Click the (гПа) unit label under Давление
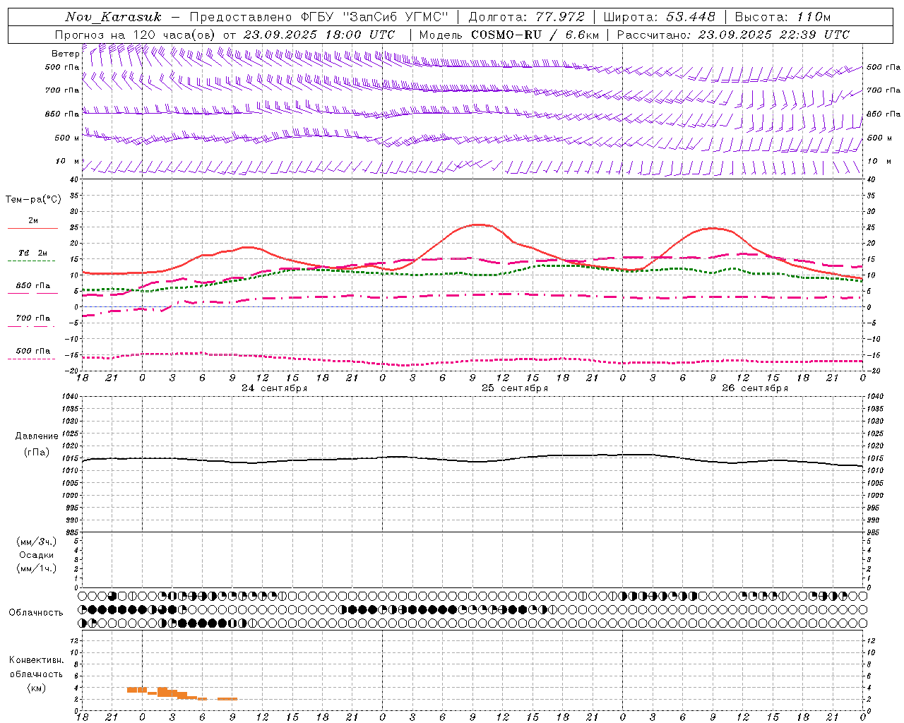 pos(37,453)
